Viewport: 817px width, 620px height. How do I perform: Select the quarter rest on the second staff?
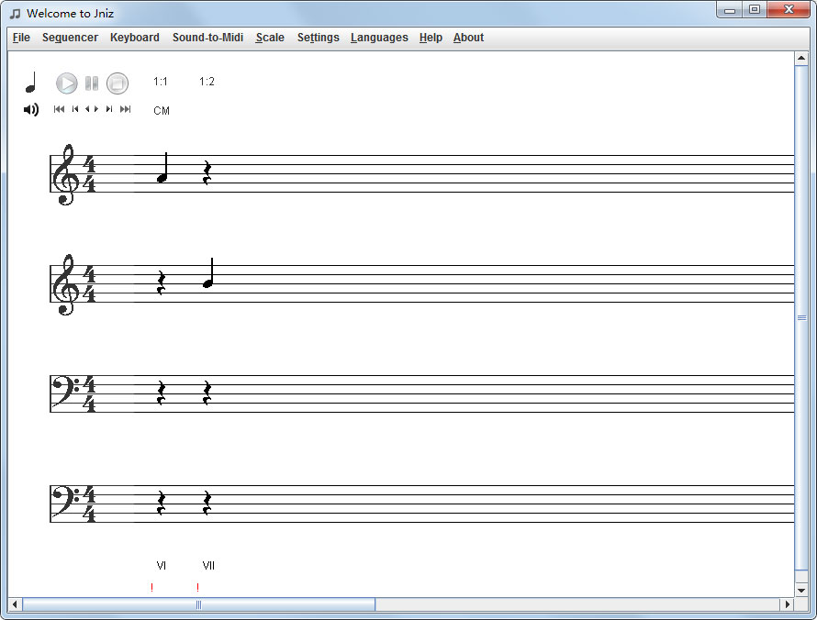pos(162,283)
